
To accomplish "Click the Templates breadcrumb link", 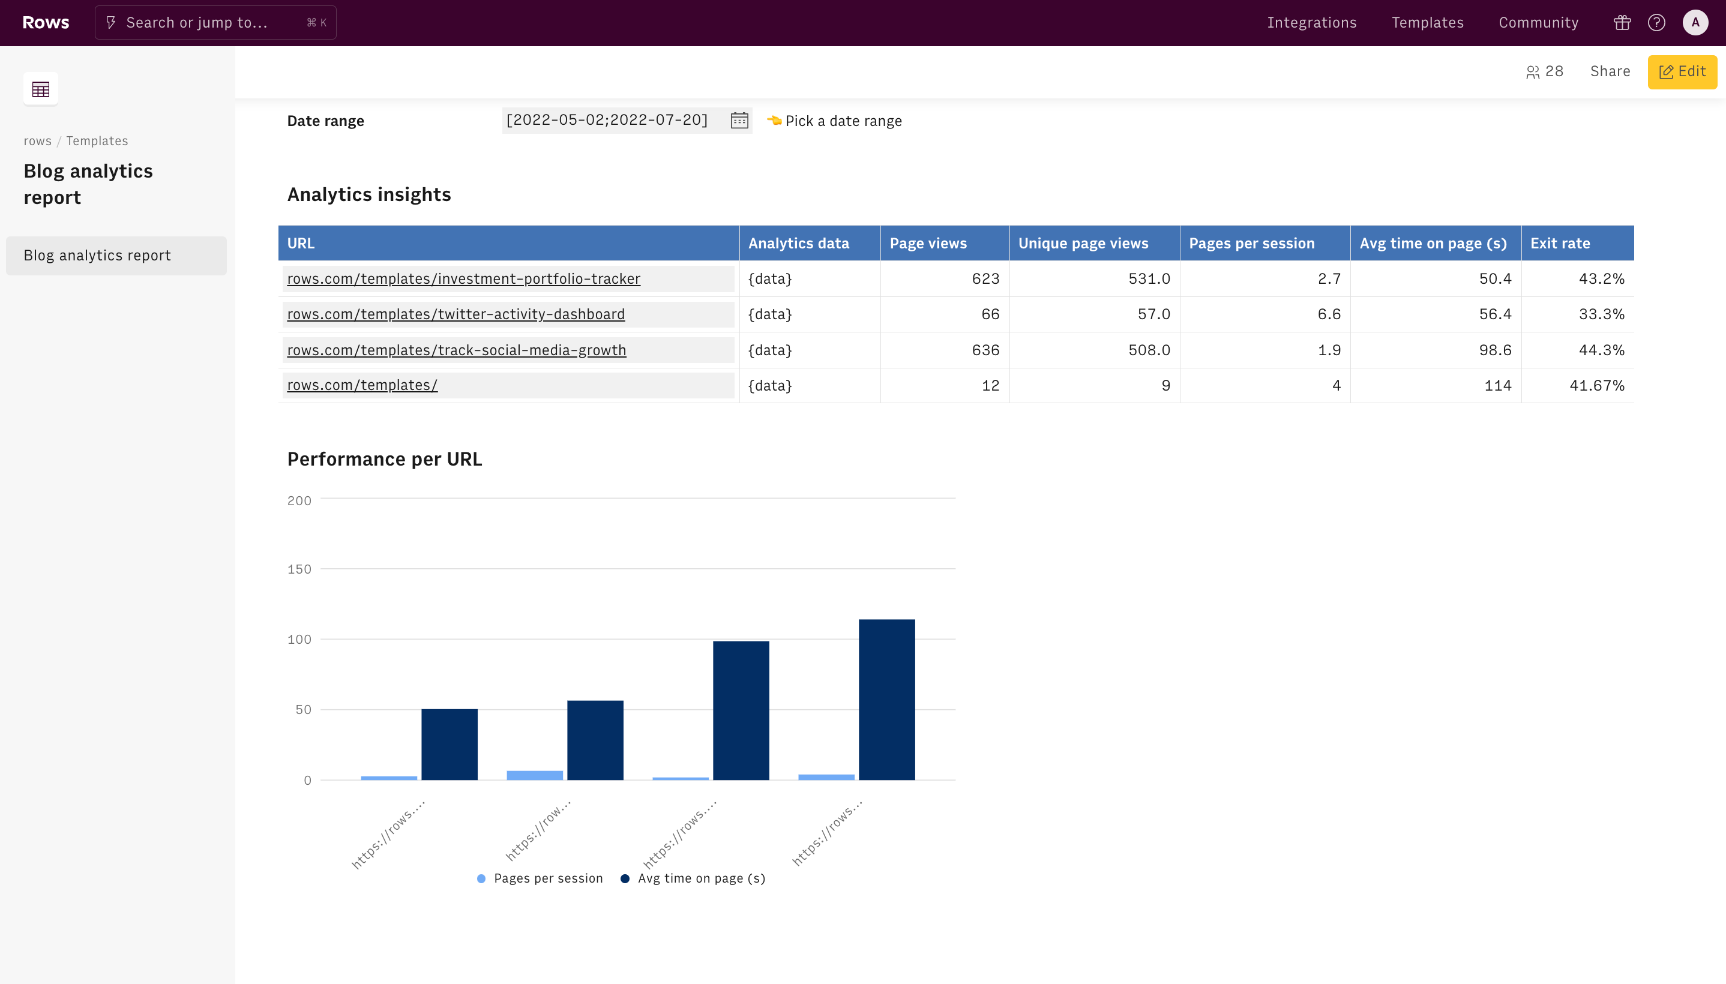I will pos(97,140).
